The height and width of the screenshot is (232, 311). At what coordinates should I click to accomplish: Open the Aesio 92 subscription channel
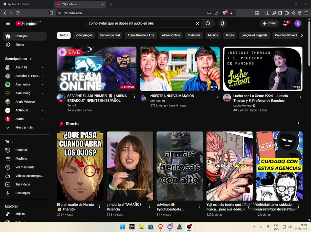(25, 67)
